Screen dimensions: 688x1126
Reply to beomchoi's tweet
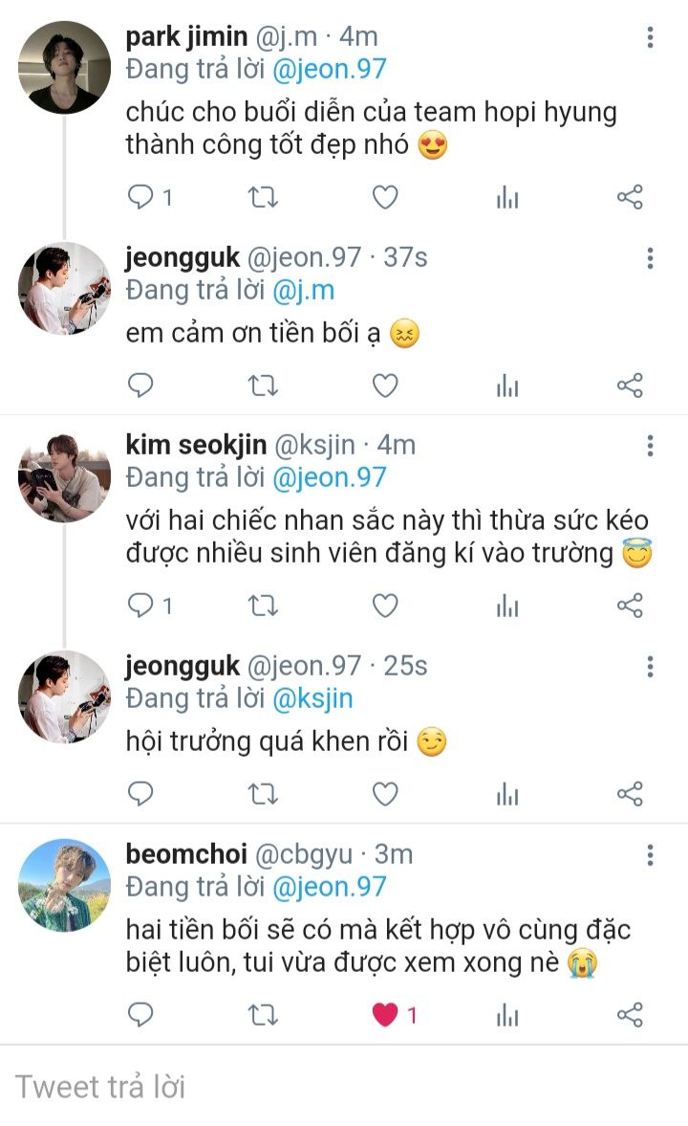(141, 1014)
